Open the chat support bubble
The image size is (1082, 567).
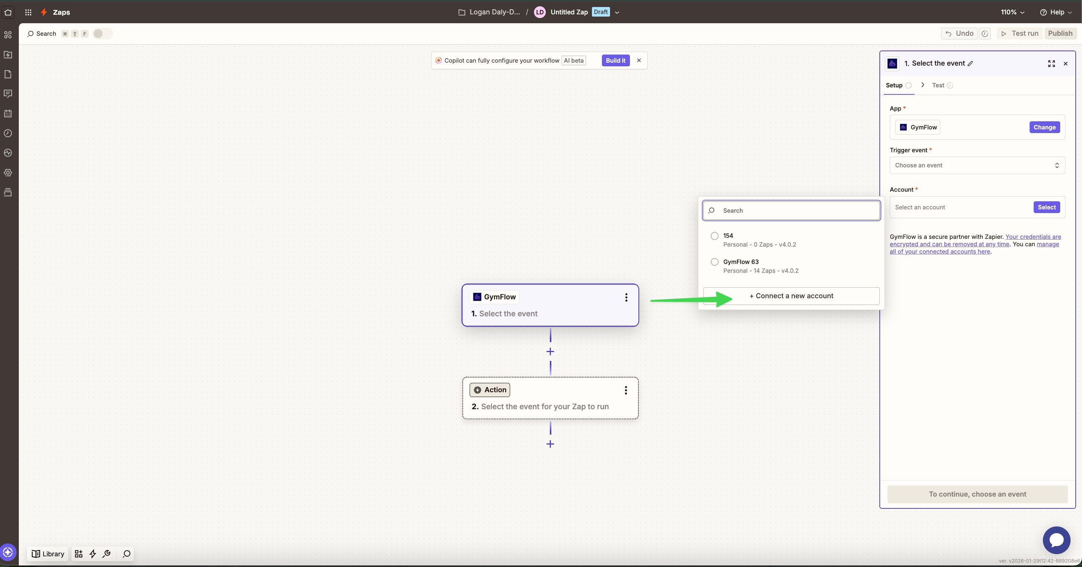[1057, 540]
